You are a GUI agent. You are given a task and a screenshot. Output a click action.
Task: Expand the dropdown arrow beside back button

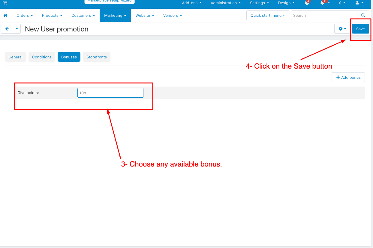(17, 29)
